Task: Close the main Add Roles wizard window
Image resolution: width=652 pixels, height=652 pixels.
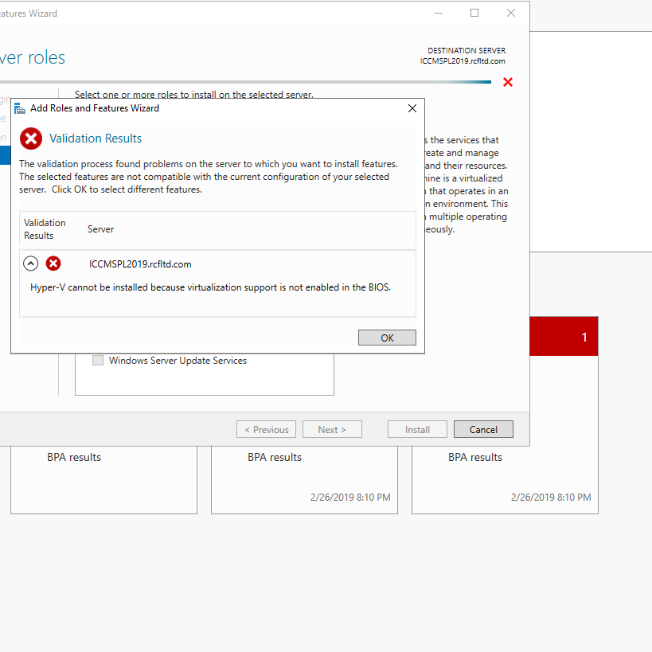Action: 511,13
